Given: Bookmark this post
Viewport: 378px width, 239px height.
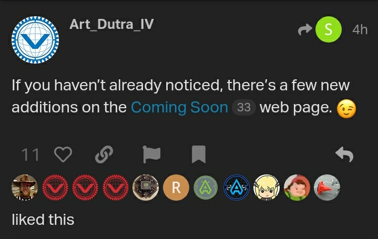Looking at the screenshot, I should tap(199, 154).
